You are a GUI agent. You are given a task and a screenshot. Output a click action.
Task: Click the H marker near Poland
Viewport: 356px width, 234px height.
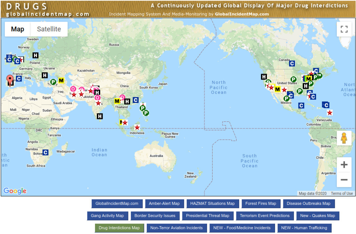click(x=35, y=55)
